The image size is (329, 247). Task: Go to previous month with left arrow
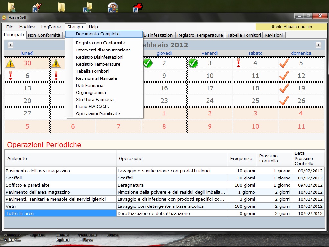pos(10,45)
